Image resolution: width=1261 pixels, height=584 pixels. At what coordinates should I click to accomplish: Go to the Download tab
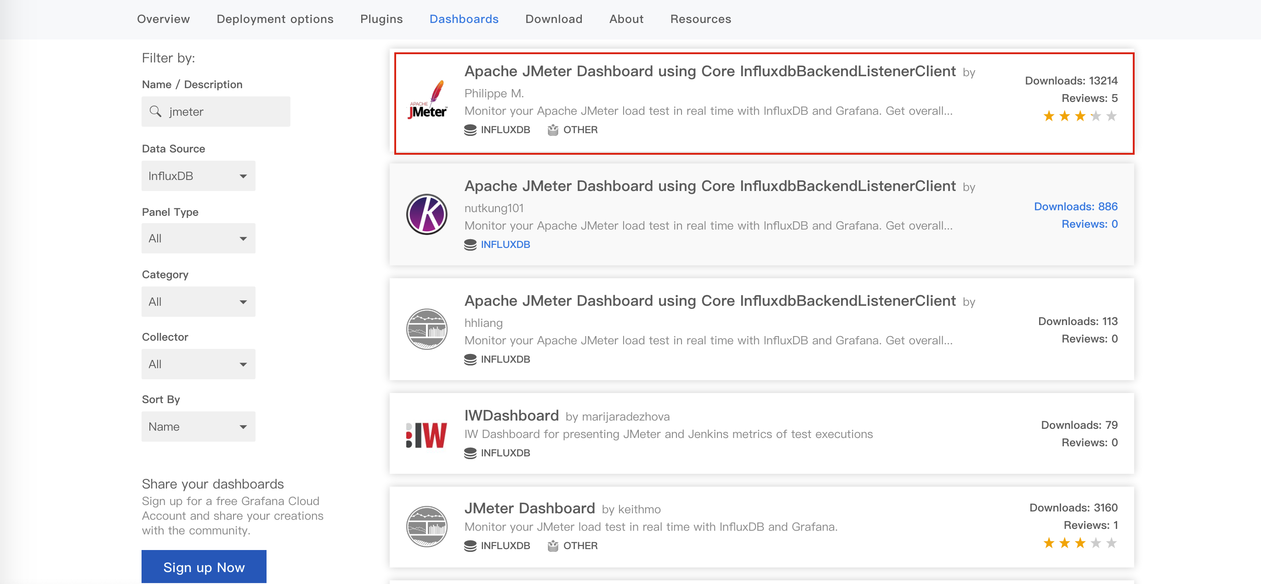(x=554, y=19)
